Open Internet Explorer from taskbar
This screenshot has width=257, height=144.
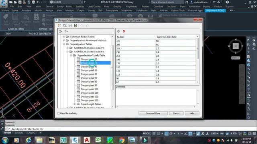(x=29, y=140)
